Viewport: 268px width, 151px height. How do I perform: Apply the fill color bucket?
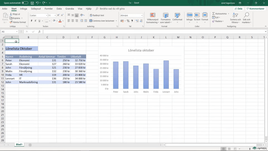[x=54, y=21]
